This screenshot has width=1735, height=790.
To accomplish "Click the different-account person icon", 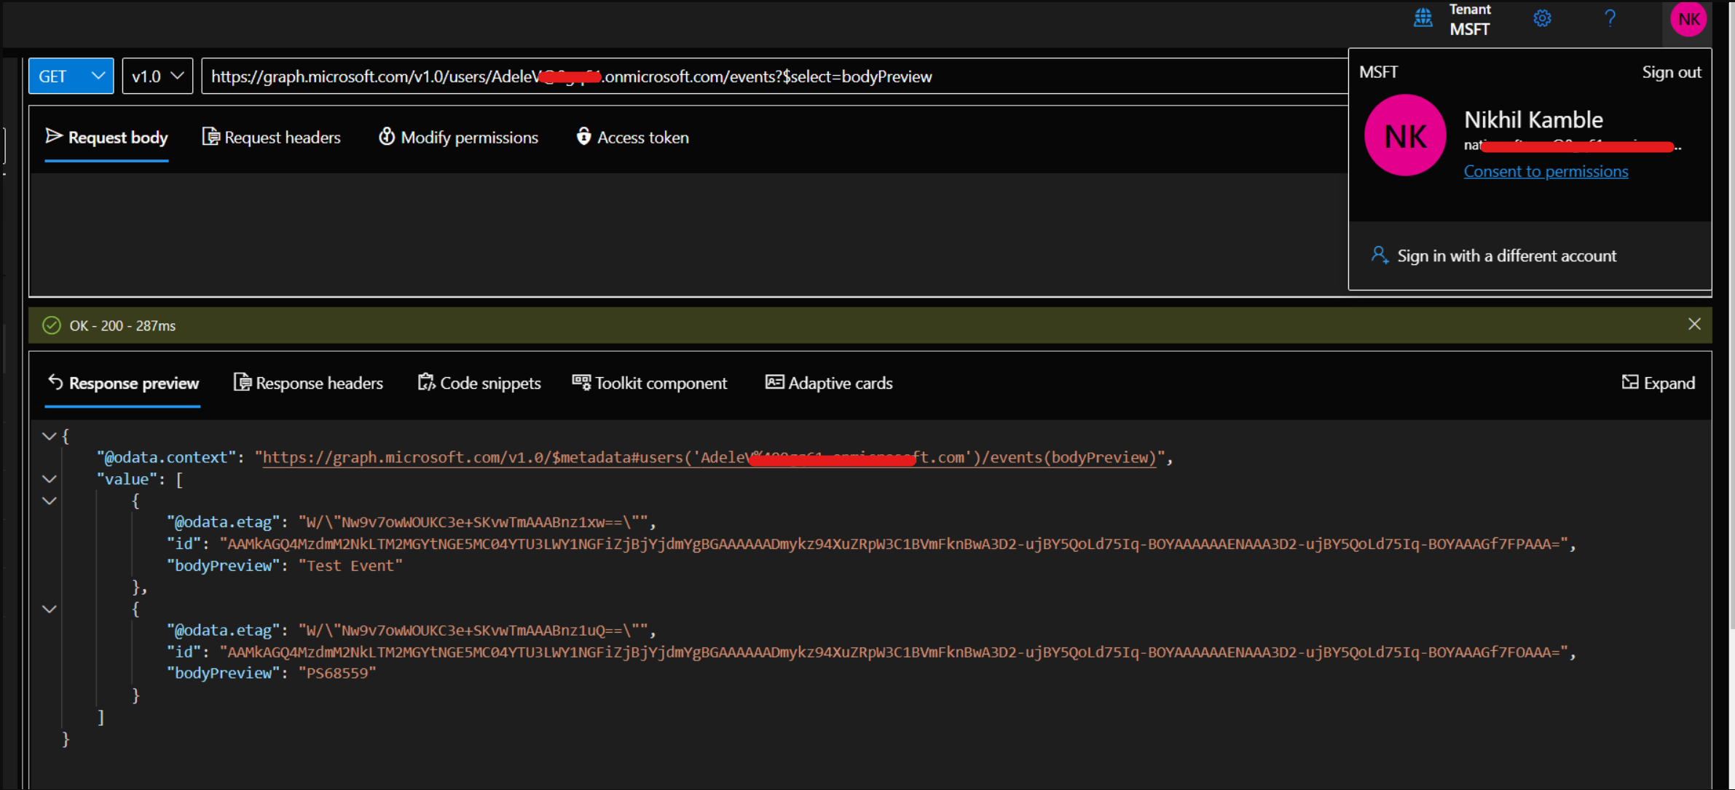I will (1380, 255).
